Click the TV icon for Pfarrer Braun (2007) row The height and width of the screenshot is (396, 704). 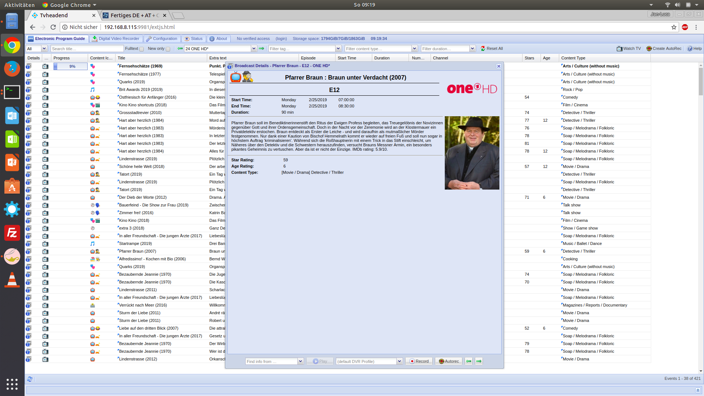tap(45, 251)
